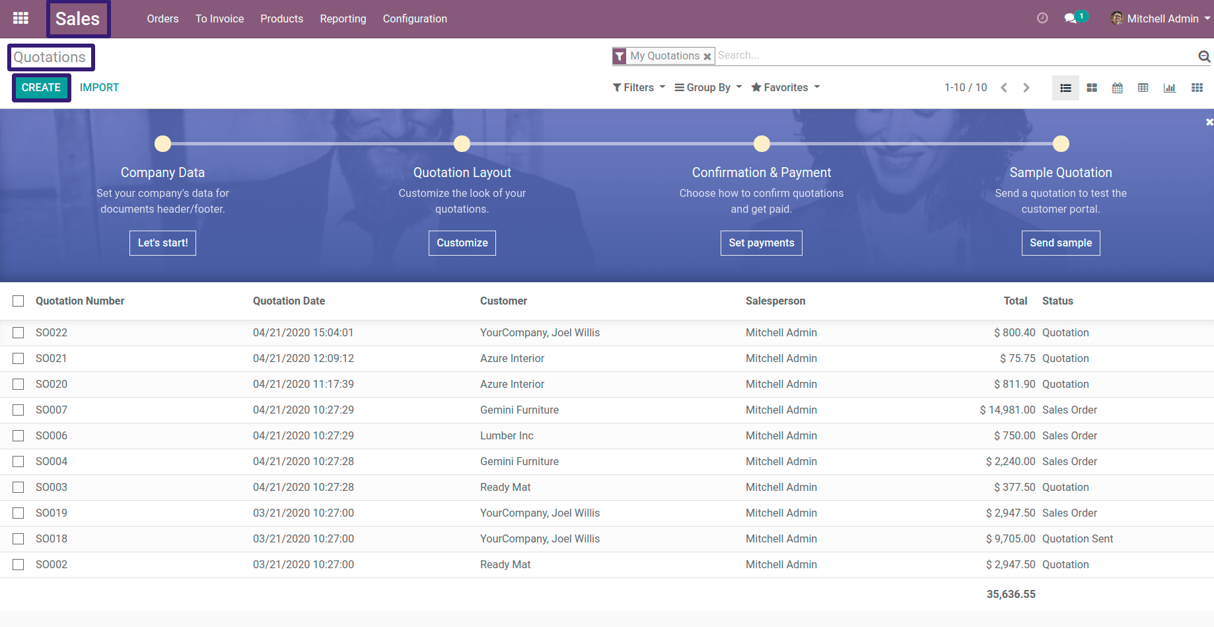Check the box for S0002

[18, 565]
